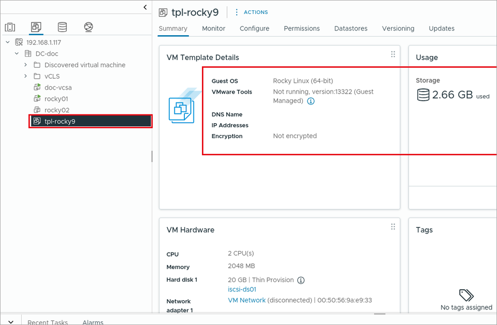This screenshot has height=325, width=497.
Task: Show VMware Tools info tooltip icon
Action: coord(311,101)
